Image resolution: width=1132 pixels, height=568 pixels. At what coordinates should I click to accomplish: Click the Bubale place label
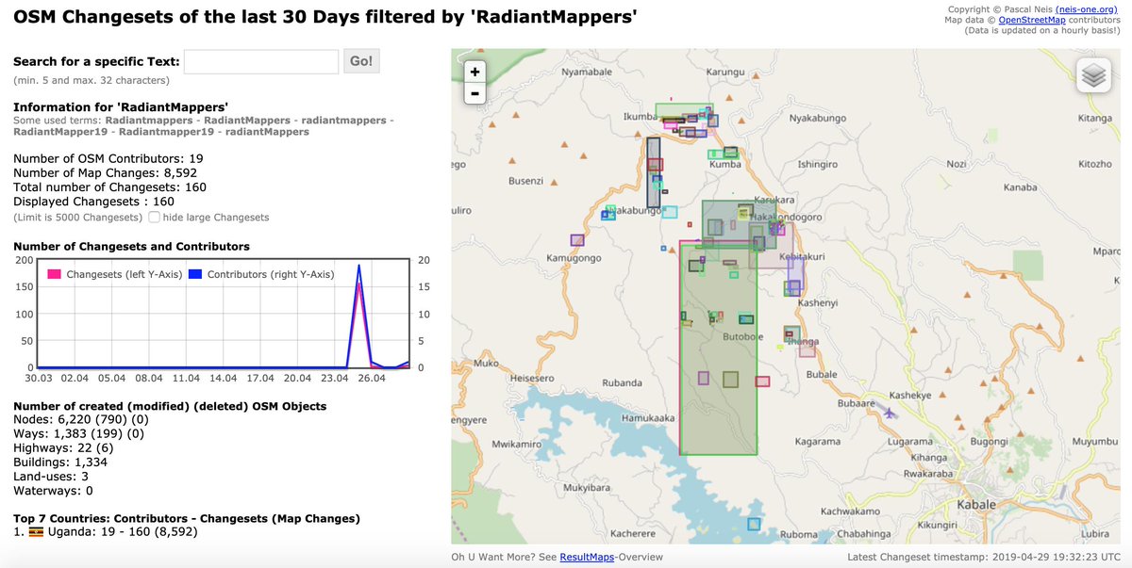click(822, 375)
